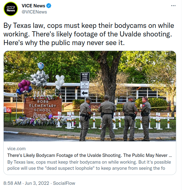The image size is (183, 190).
Task: Click the VICE News display name
Action: point(33,6)
